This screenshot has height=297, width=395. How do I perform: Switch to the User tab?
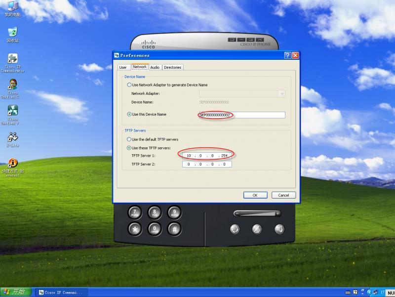click(123, 67)
